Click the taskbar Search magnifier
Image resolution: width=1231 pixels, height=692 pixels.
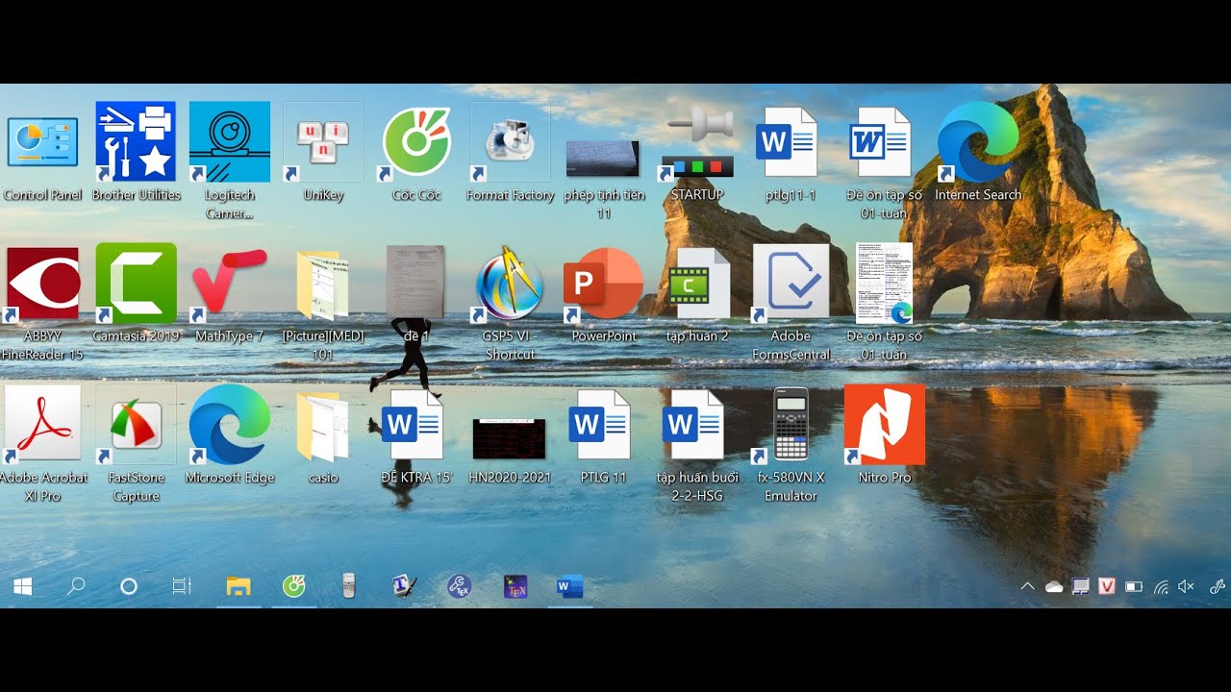[x=76, y=586]
